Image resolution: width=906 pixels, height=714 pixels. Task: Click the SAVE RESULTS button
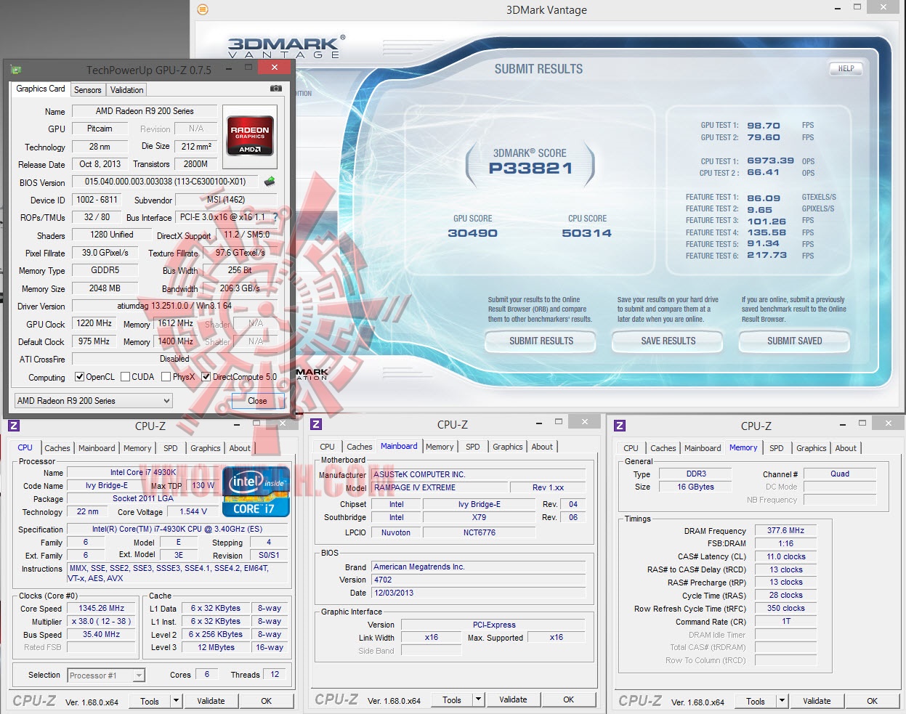pos(668,341)
